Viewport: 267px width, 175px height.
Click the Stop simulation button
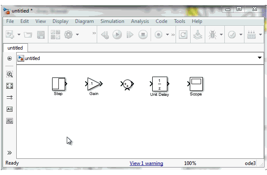click(143, 35)
